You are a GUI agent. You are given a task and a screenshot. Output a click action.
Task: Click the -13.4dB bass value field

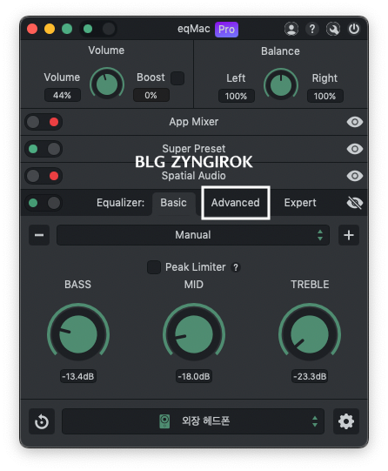78,376
